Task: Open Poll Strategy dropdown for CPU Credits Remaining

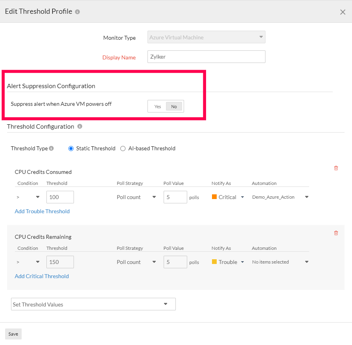Action: 136,262
